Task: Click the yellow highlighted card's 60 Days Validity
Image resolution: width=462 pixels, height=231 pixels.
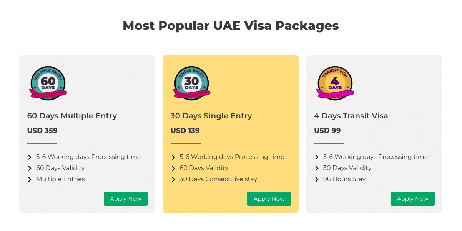Action: click(x=204, y=168)
